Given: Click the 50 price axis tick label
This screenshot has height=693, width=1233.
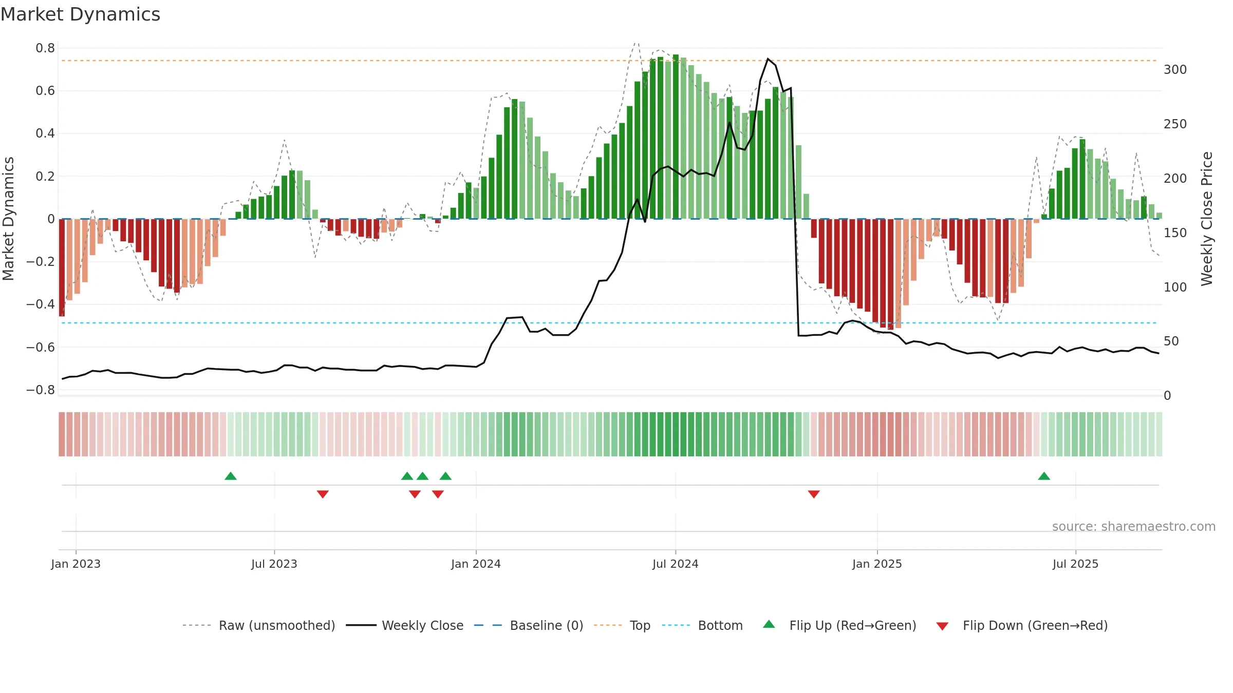Looking at the screenshot, I should click(1171, 341).
